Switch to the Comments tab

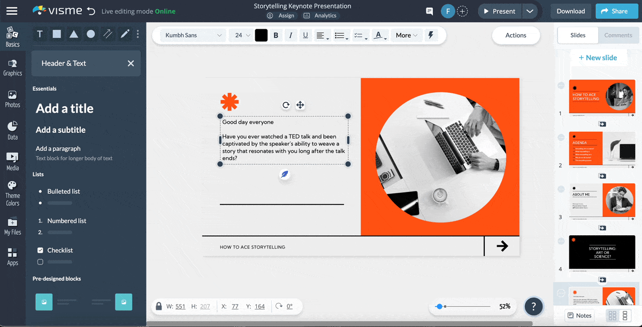coord(618,35)
